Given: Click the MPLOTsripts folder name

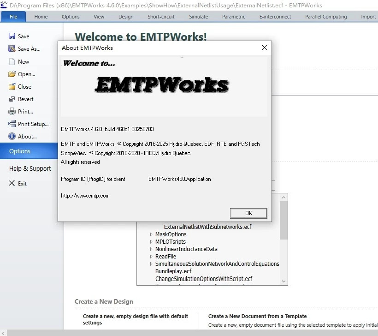Looking at the screenshot, I should (x=171, y=242).
